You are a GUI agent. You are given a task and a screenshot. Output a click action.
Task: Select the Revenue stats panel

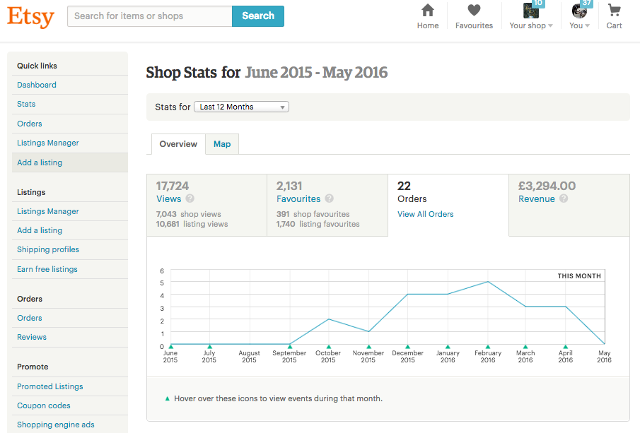569,205
